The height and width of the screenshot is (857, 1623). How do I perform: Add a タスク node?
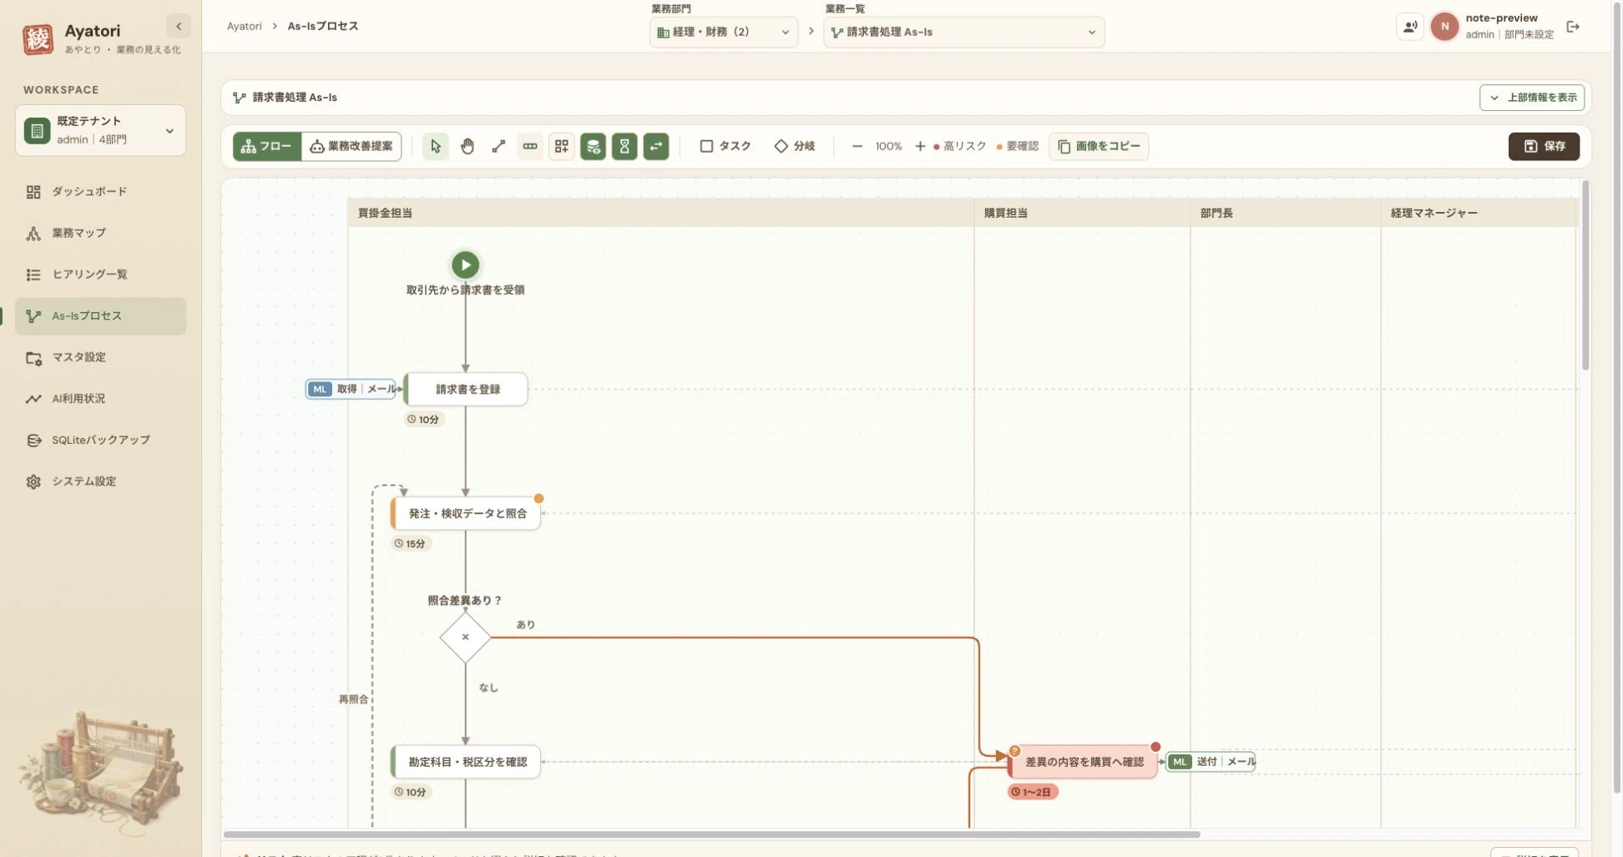coord(726,146)
